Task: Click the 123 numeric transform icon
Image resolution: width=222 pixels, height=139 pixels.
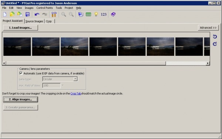Action: coord(104,14)
